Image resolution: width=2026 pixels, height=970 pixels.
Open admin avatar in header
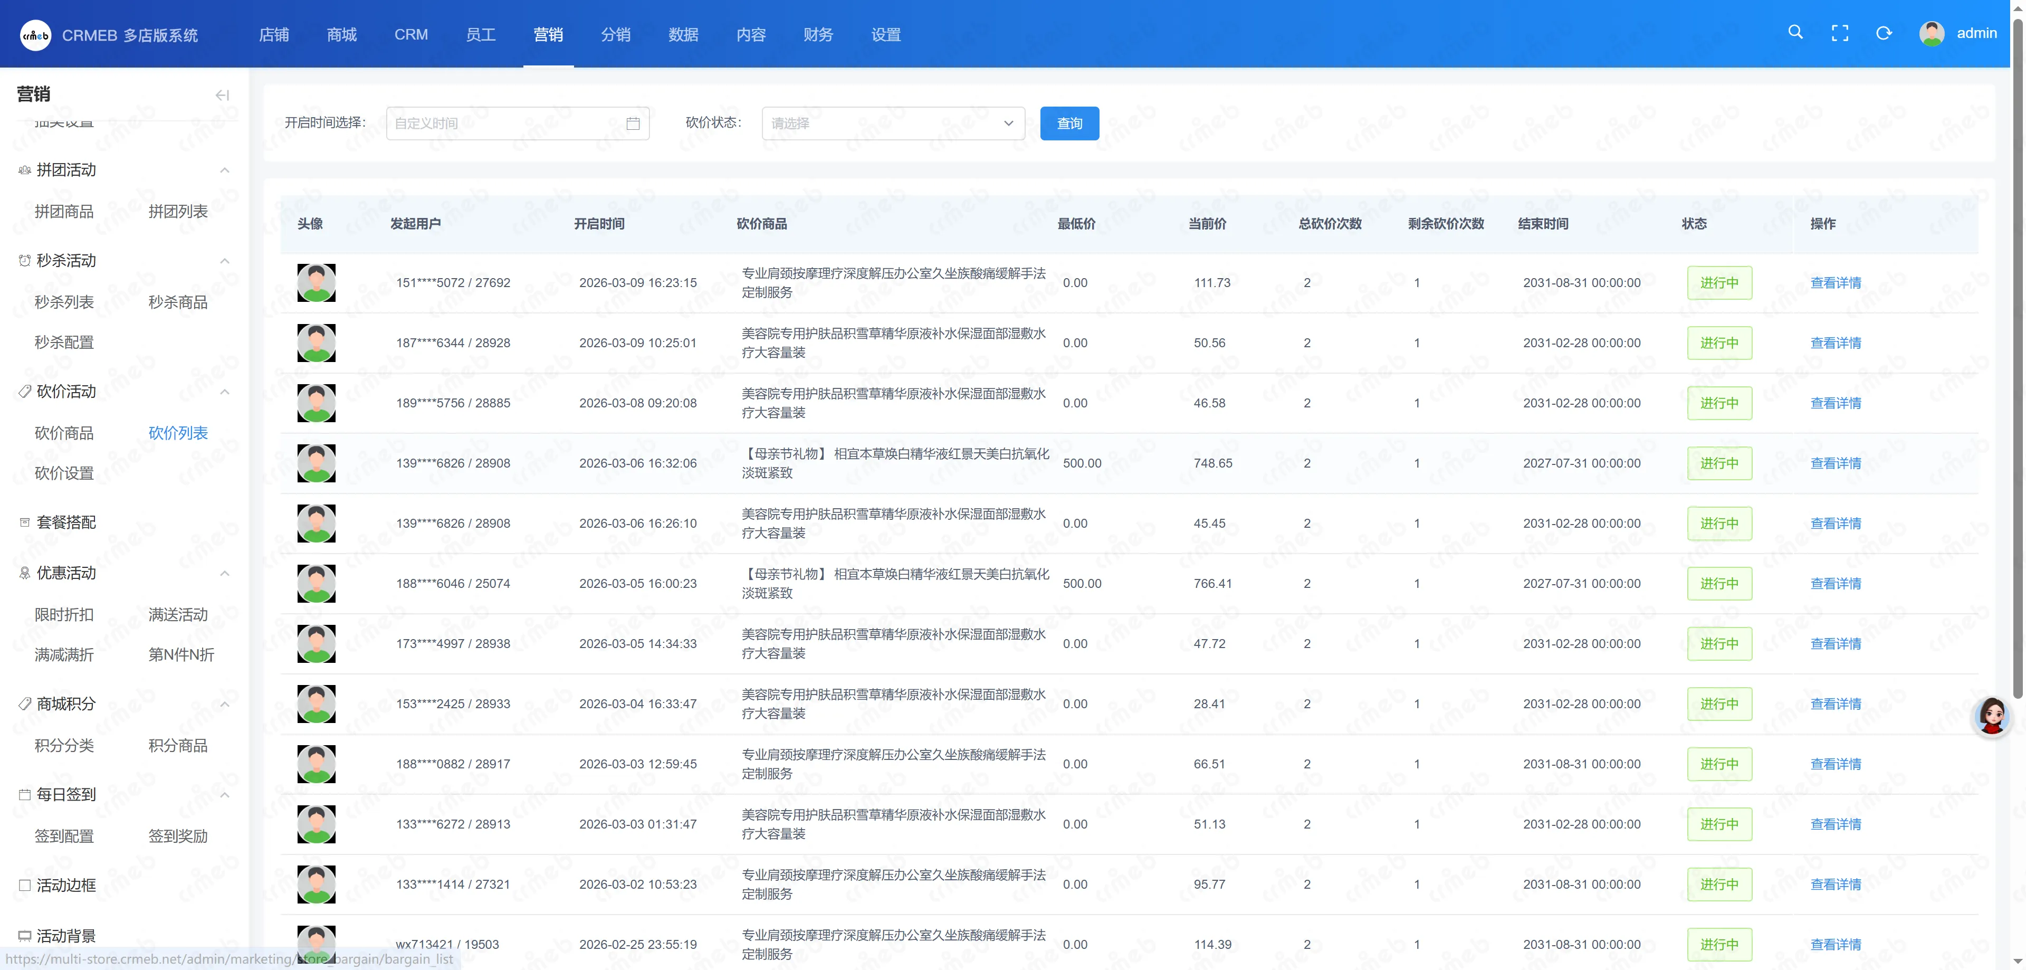tap(1932, 33)
